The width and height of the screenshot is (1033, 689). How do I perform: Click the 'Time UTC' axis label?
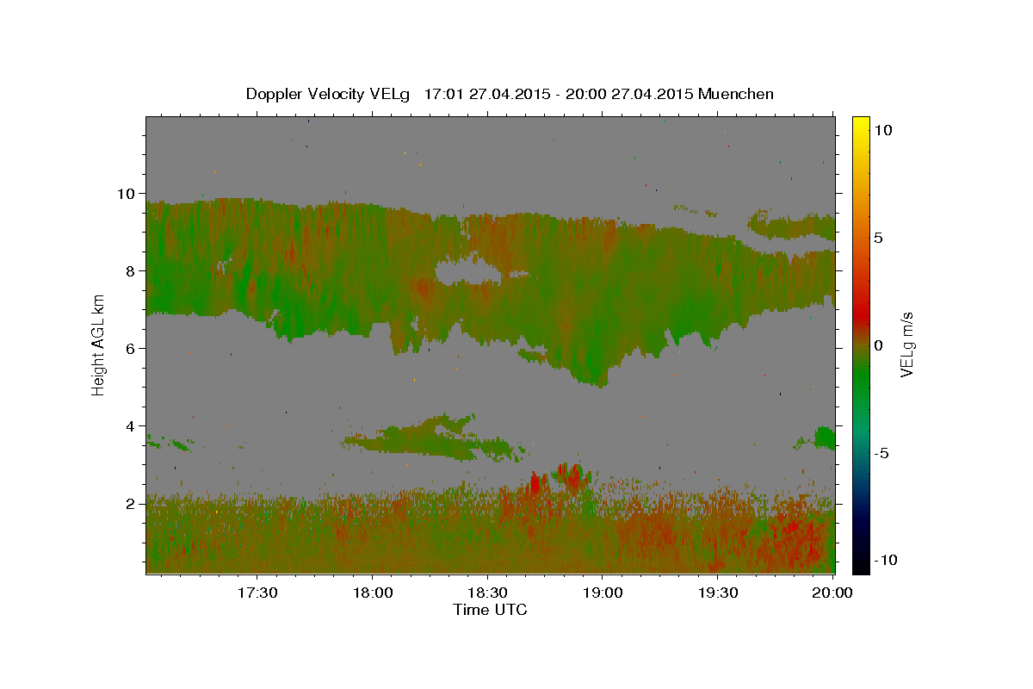click(x=490, y=610)
